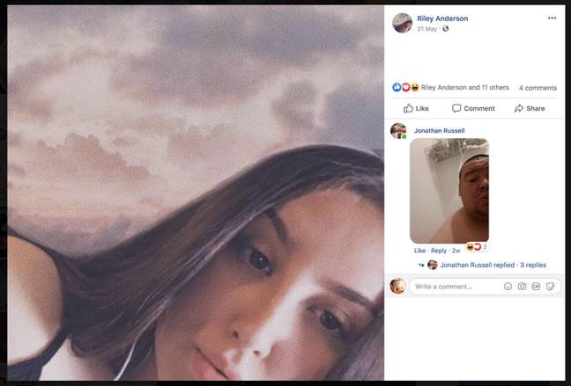This screenshot has height=386, width=571.
Task: Open the three-dot post options menu
Action: point(552,18)
